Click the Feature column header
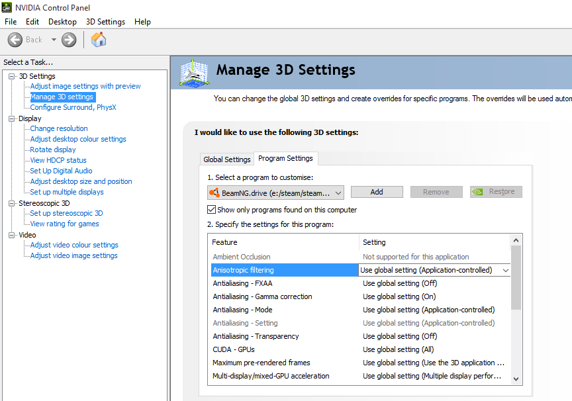The width and height of the screenshot is (572, 401). pos(283,242)
